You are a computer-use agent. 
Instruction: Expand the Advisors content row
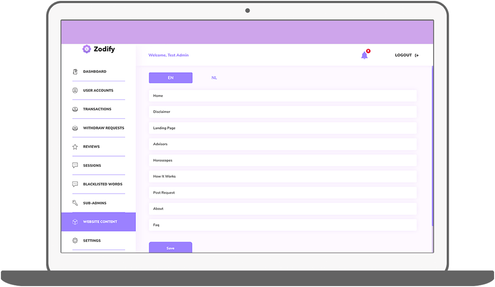pyautogui.click(x=283, y=144)
